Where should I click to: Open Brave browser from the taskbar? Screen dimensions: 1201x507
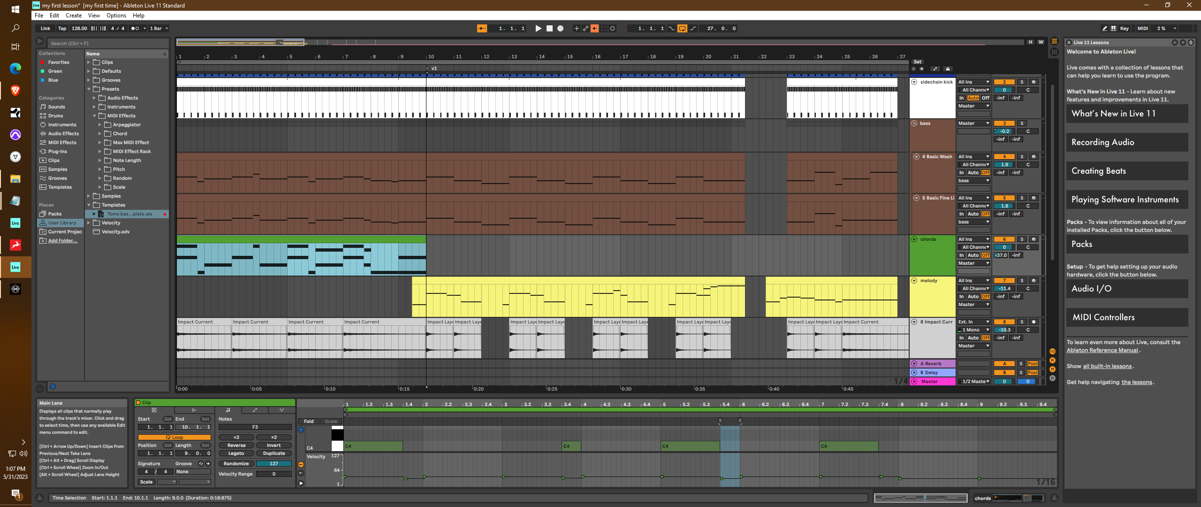click(x=15, y=91)
